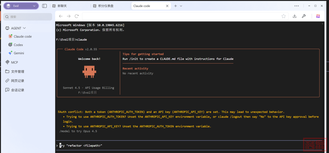
Task: Switch to the 积分仪表盘 tab
Action: tap(105, 6)
